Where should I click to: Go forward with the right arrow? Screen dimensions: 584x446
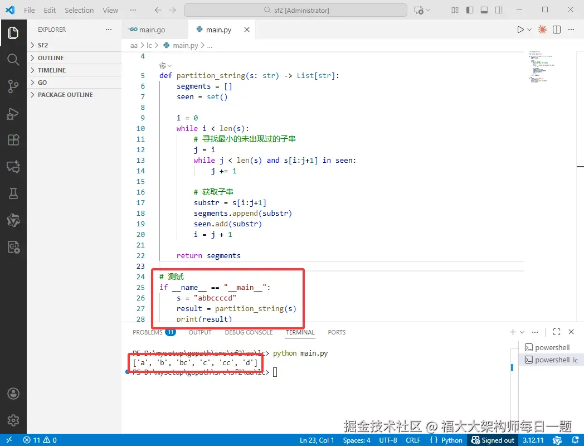tap(172, 10)
